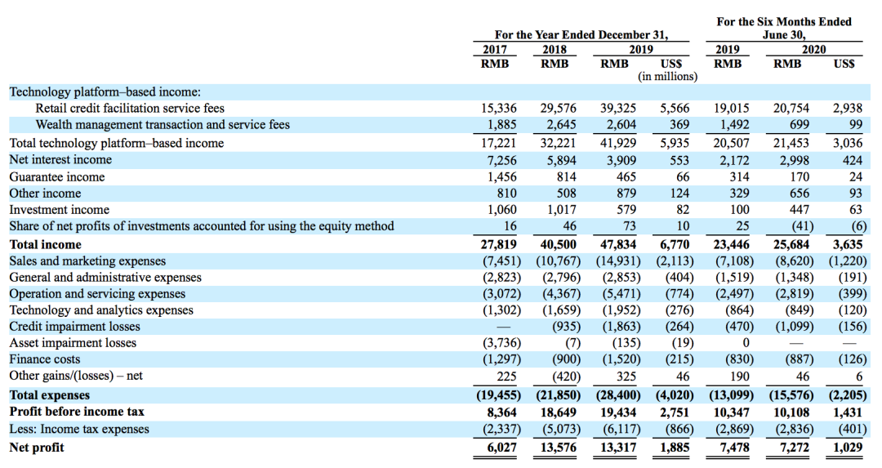Select the 2018 column year header
This screenshot has width=882, height=468.
(555, 50)
